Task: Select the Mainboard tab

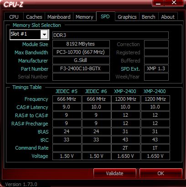Action: click(59, 17)
